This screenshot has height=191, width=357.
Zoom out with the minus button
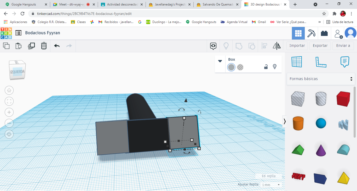coord(9,123)
